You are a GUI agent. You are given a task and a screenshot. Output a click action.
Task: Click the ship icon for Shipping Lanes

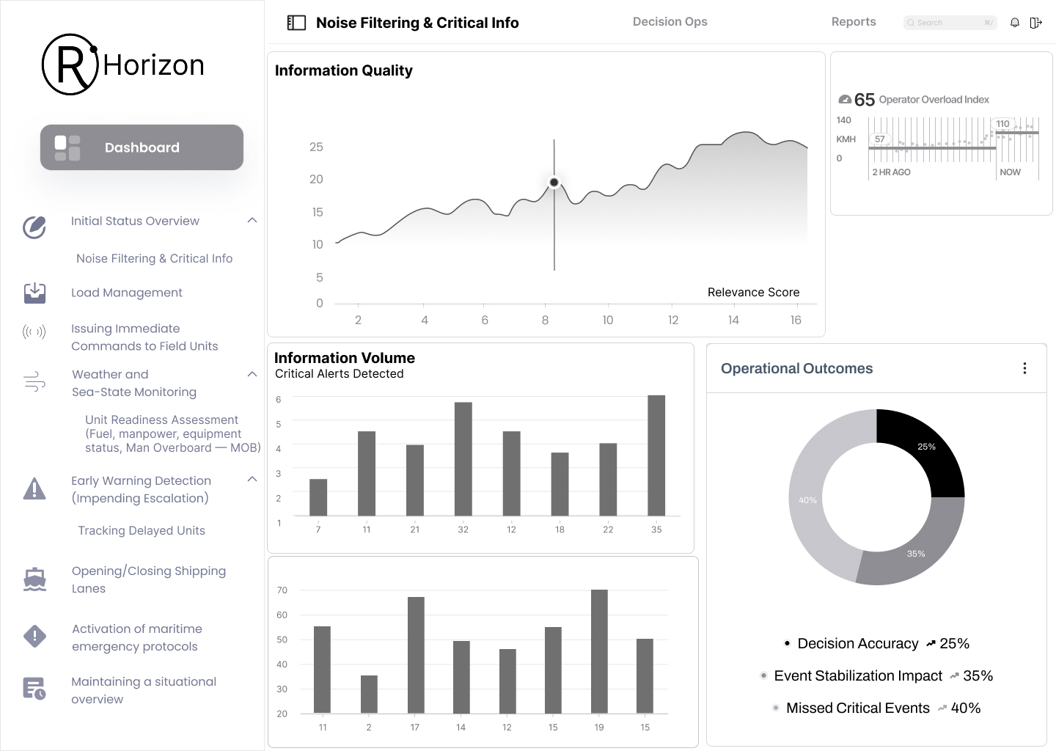tap(34, 579)
